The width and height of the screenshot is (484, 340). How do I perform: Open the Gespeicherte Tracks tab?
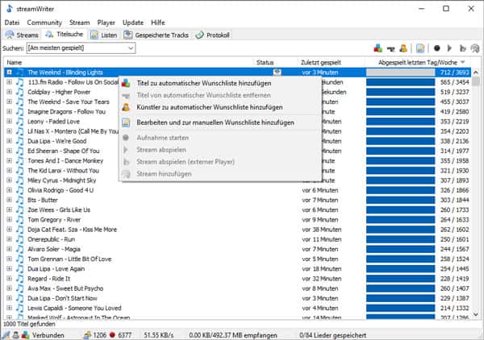pyautogui.click(x=160, y=35)
